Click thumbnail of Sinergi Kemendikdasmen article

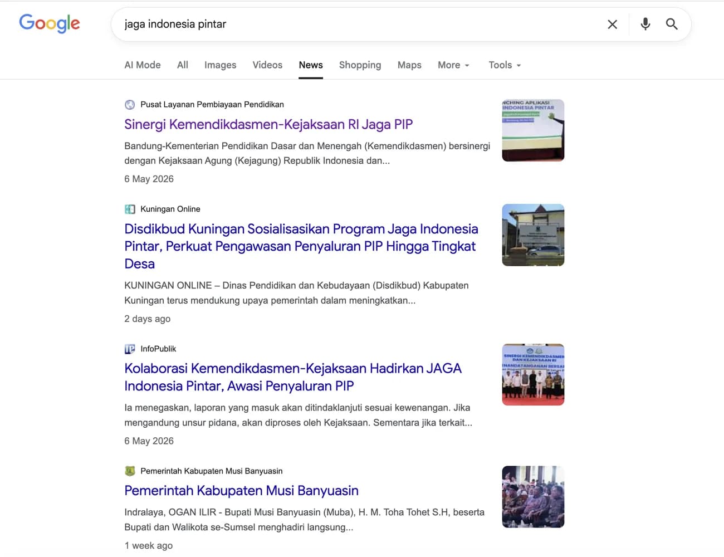tap(533, 130)
